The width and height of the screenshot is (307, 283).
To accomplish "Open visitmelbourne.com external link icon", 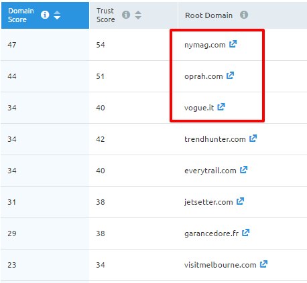I will tap(263, 264).
